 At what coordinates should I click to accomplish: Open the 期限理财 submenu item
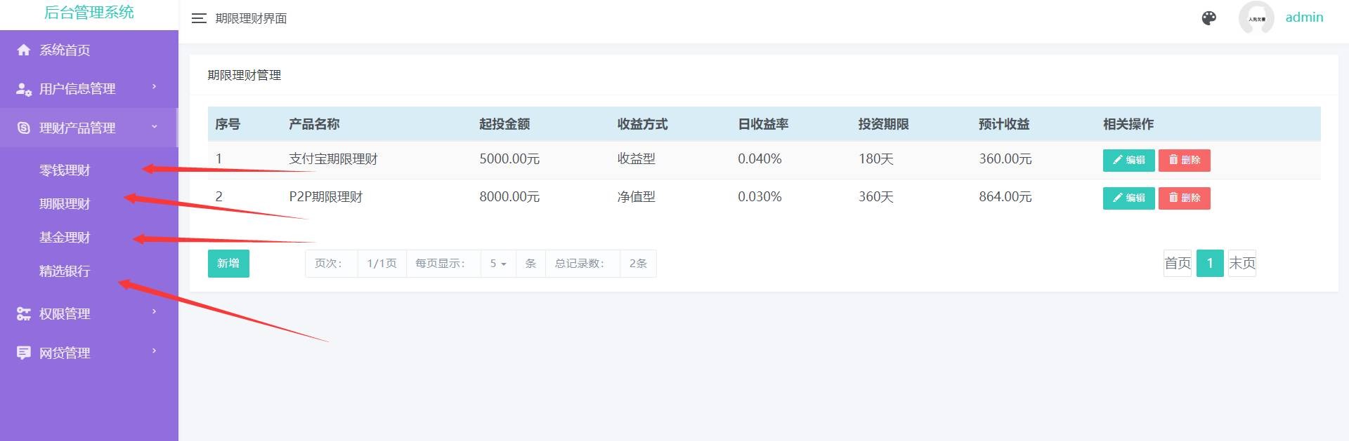pyautogui.click(x=65, y=204)
